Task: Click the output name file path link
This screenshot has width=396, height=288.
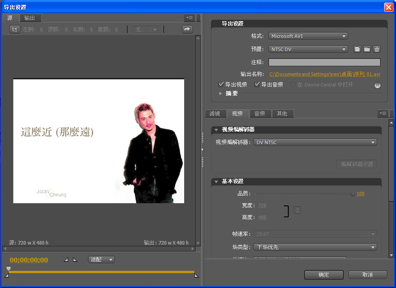Action: click(x=325, y=74)
